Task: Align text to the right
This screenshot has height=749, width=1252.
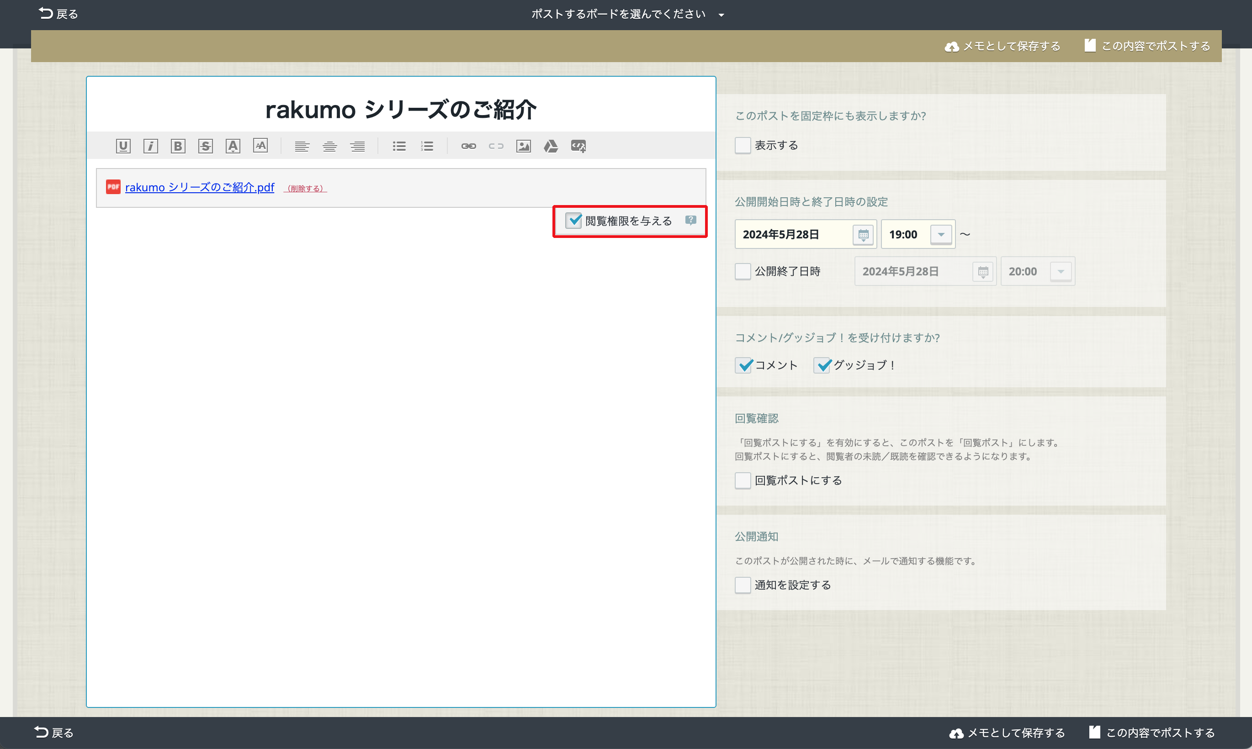Action: click(x=357, y=146)
